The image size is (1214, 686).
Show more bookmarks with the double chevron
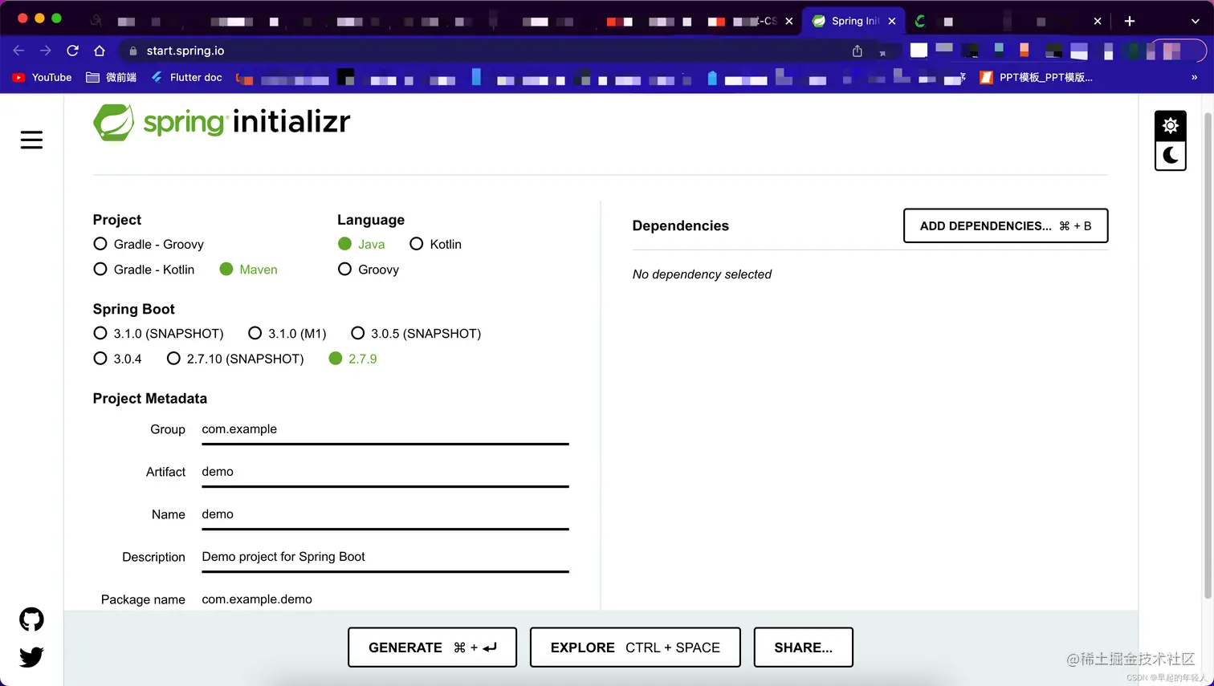pyautogui.click(x=1194, y=78)
